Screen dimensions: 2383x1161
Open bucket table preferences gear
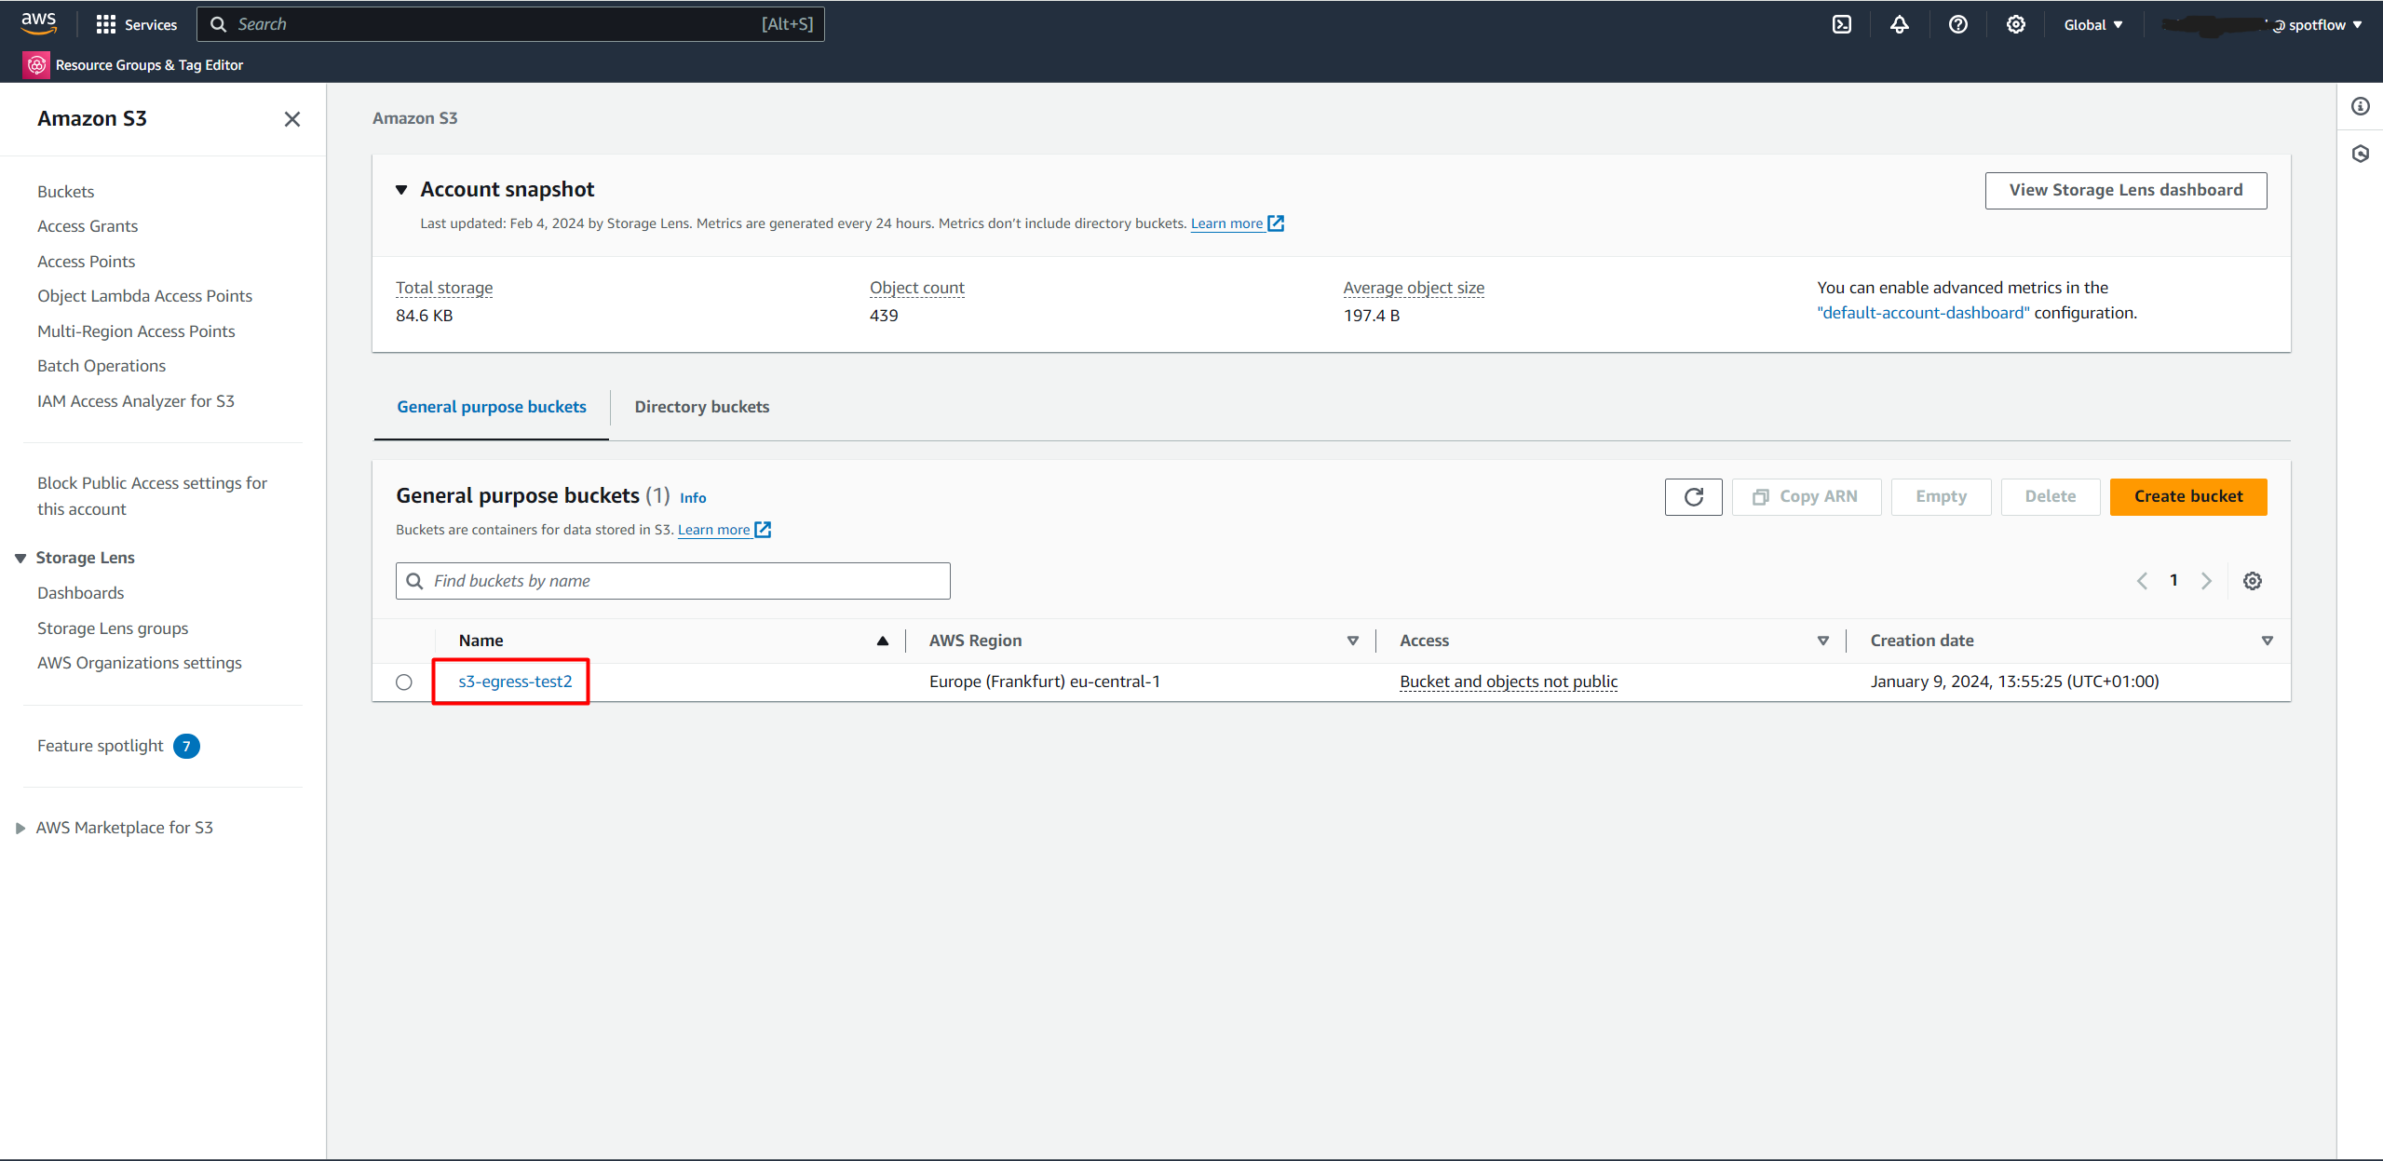pos(2252,581)
